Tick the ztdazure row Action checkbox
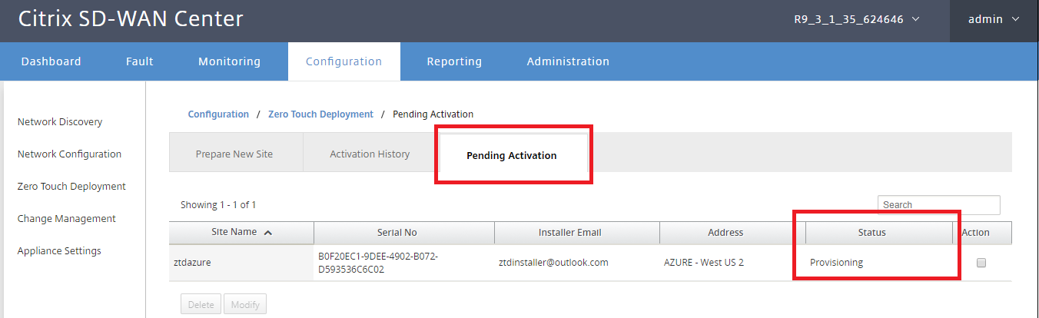 (981, 263)
